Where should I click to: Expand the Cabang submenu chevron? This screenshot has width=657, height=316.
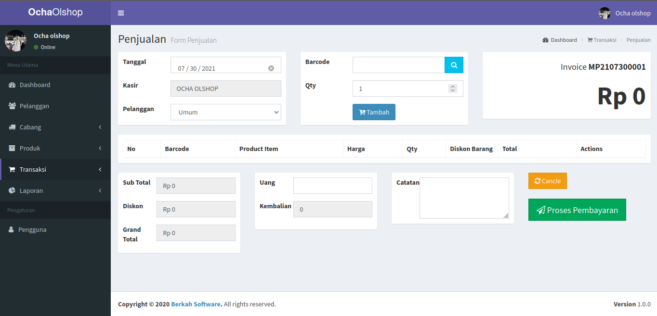coord(100,127)
